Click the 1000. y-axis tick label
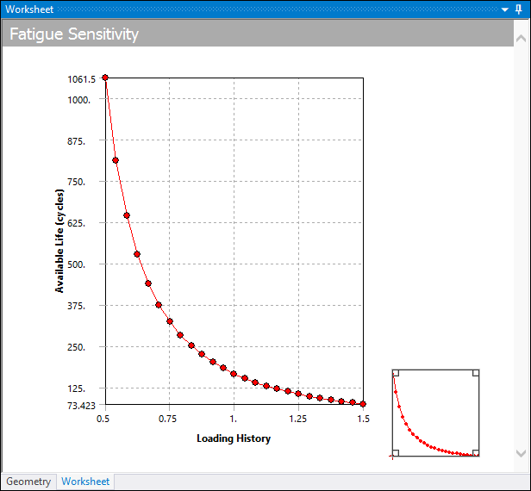The image size is (531, 491). pos(79,100)
